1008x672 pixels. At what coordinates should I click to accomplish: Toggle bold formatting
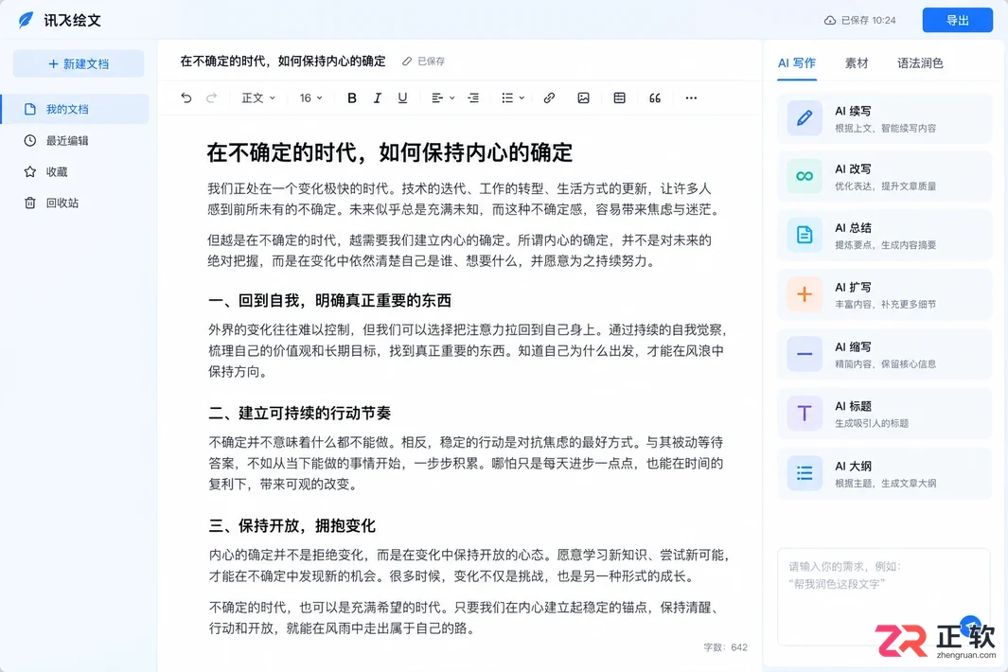[x=352, y=97]
